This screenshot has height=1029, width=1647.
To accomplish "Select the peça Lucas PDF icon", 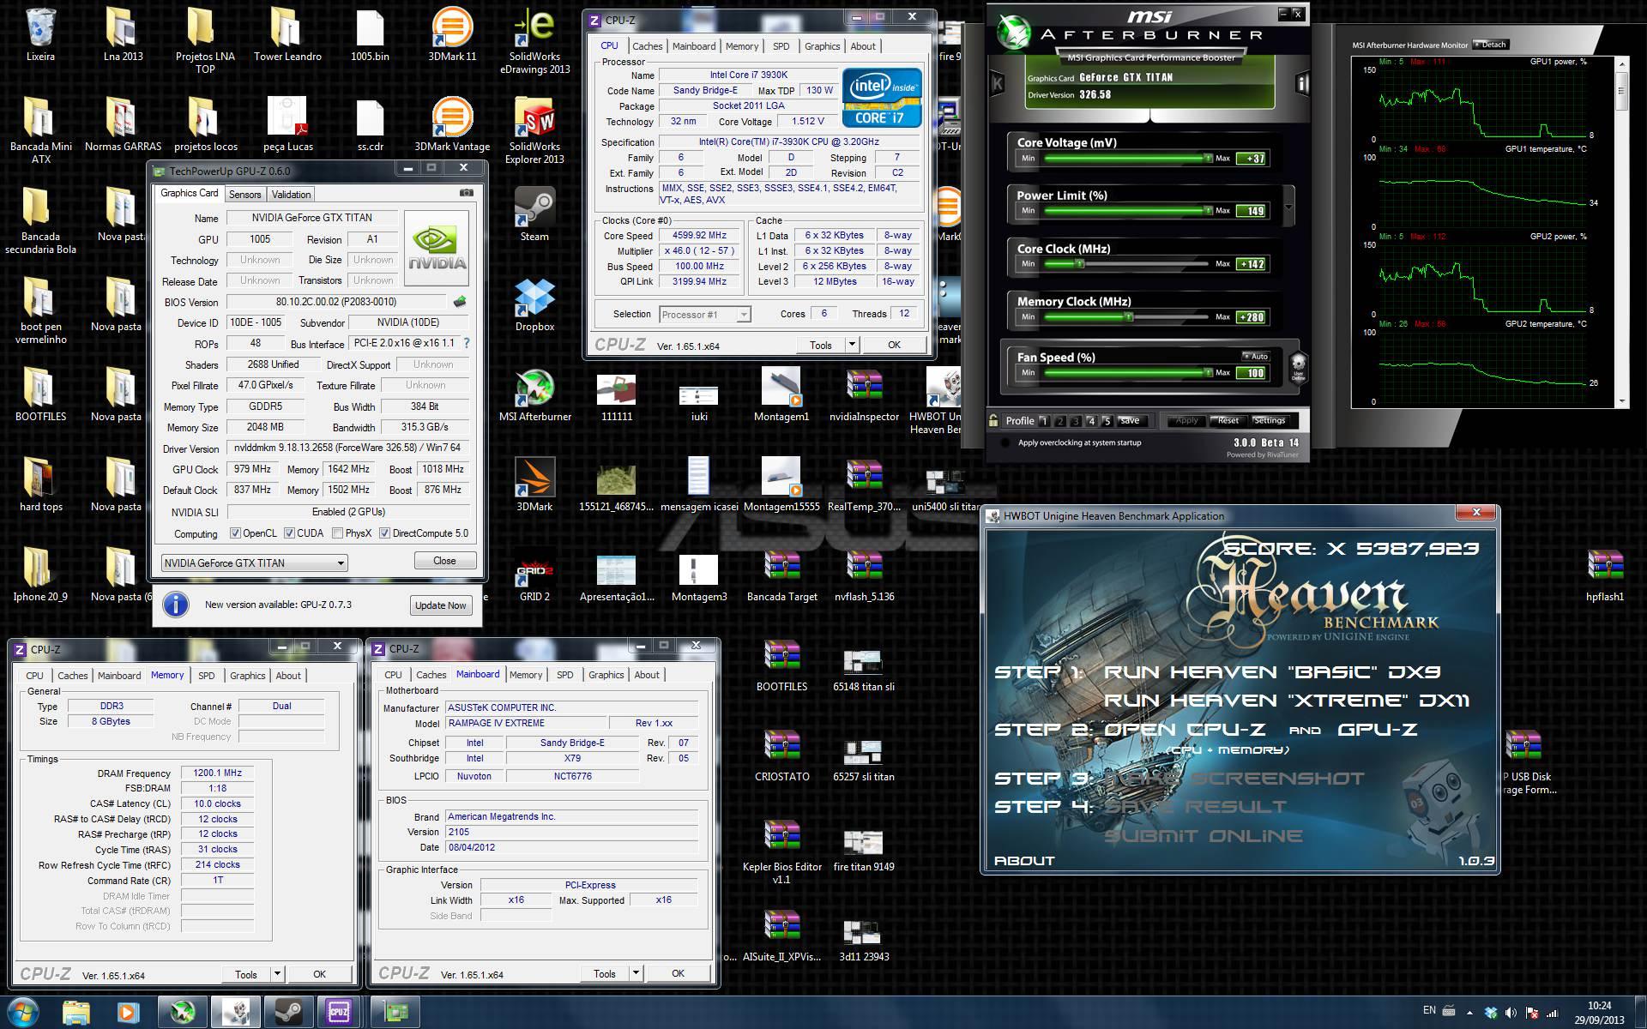I will click(x=287, y=125).
